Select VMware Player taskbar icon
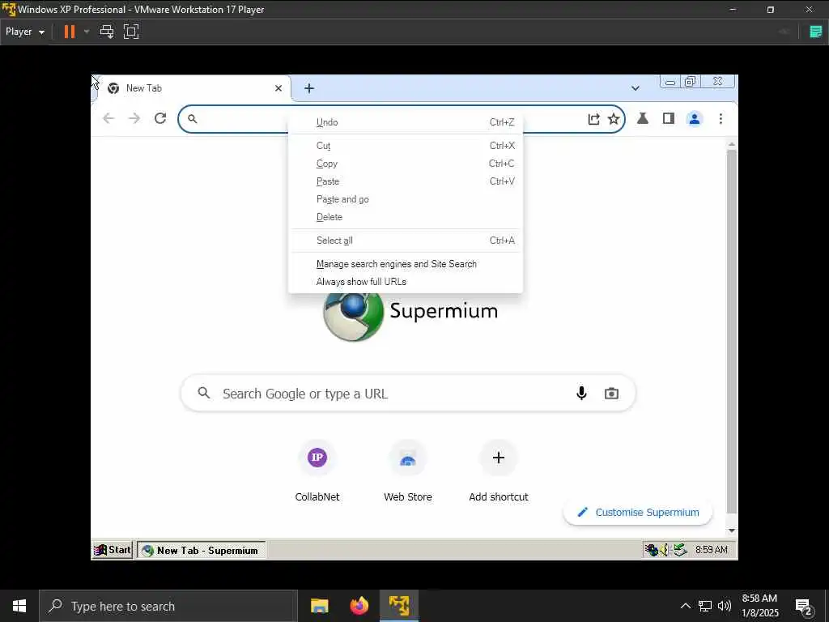This screenshot has width=829, height=622. pyautogui.click(x=399, y=606)
